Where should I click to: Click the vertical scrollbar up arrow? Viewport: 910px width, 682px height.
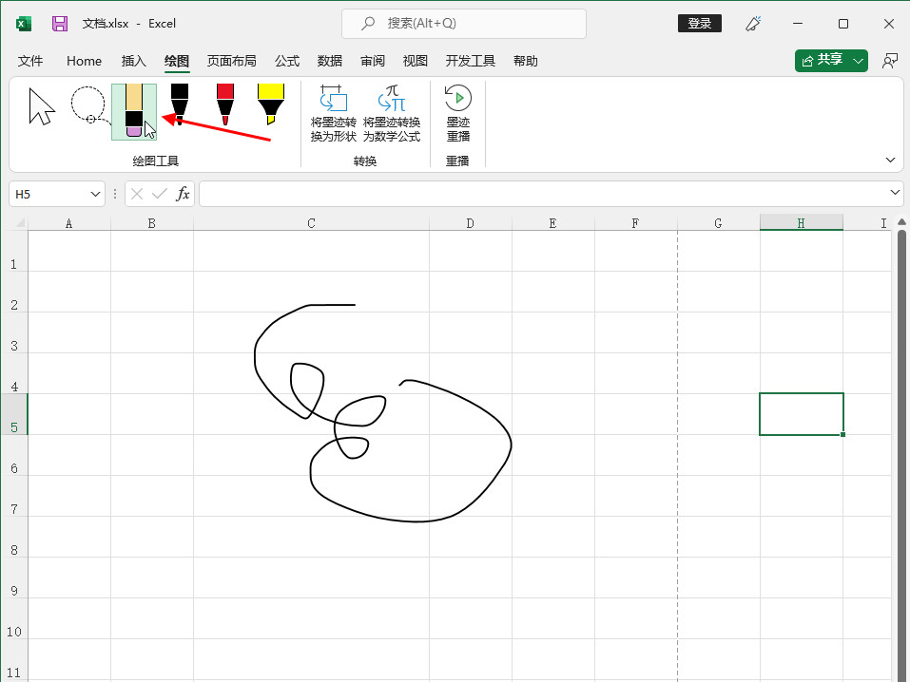pyautogui.click(x=901, y=222)
